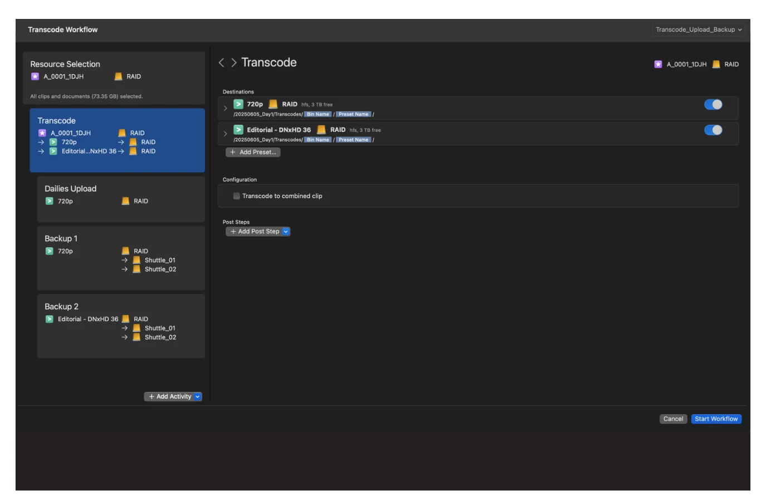The image size is (766, 501).
Task: Enable Transcode to combined clip checkbox
Action: coord(237,196)
